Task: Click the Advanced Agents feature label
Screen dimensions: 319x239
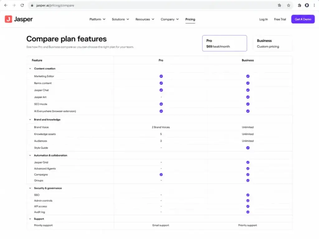Action: pos(45,168)
